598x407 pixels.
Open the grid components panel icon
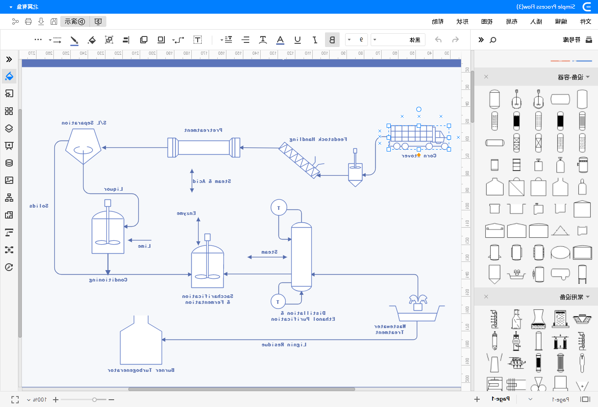(x=9, y=111)
